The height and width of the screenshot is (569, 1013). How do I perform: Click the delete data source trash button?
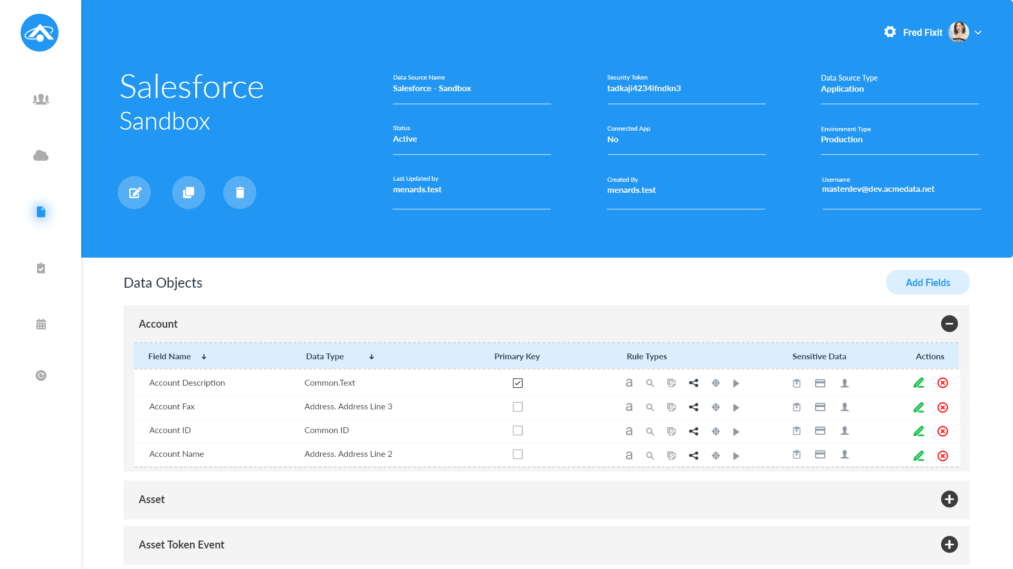click(240, 192)
